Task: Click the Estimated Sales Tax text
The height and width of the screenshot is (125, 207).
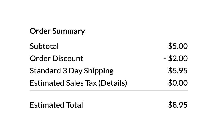Action: pos(63,83)
